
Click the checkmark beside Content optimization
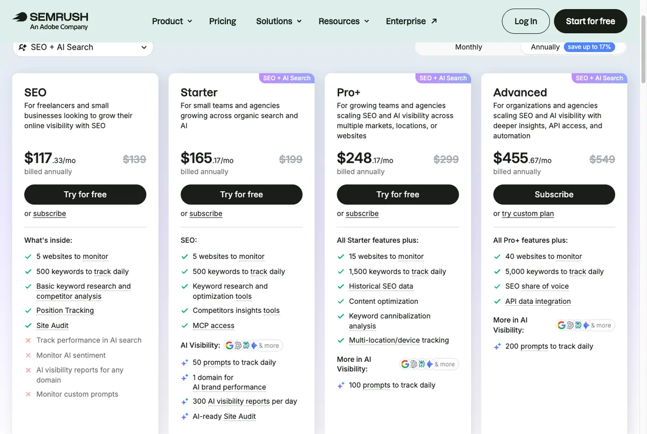[341, 302]
